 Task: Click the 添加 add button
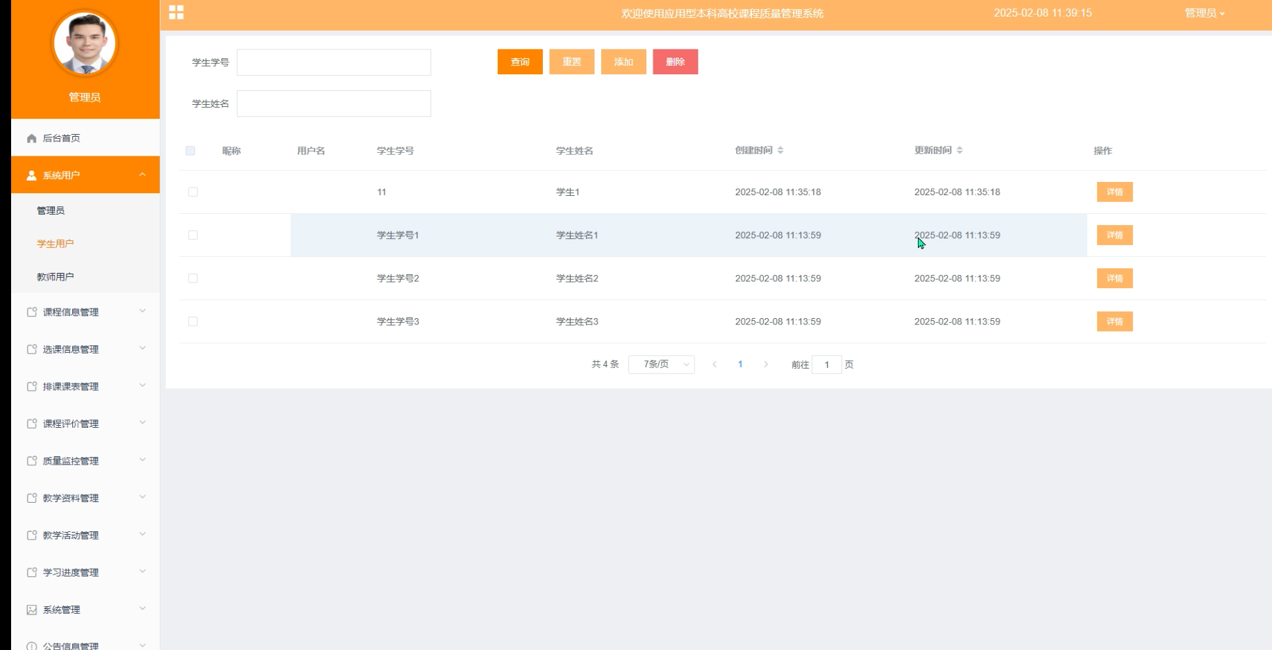[624, 62]
